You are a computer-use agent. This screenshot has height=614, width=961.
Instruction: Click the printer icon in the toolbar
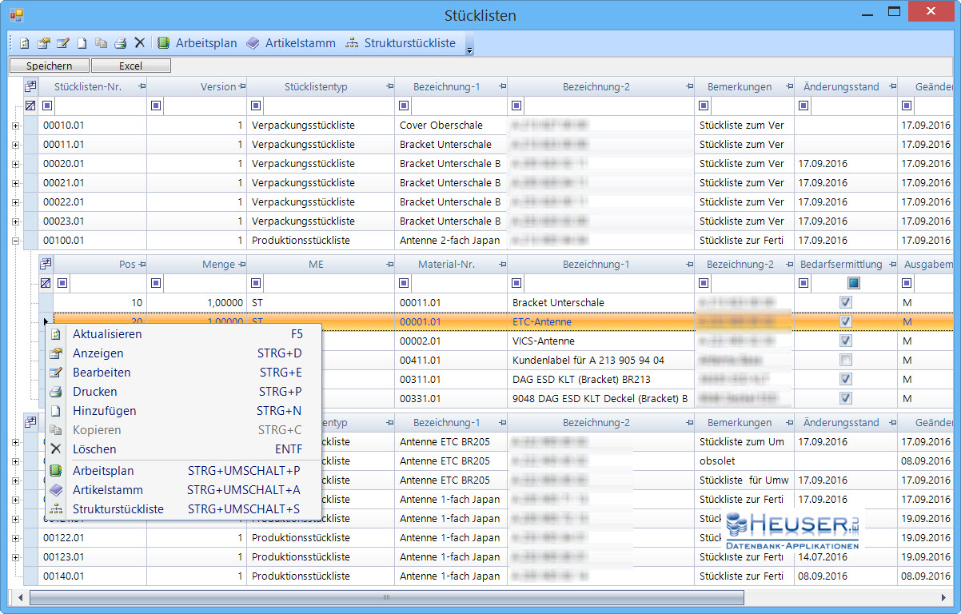[x=120, y=43]
